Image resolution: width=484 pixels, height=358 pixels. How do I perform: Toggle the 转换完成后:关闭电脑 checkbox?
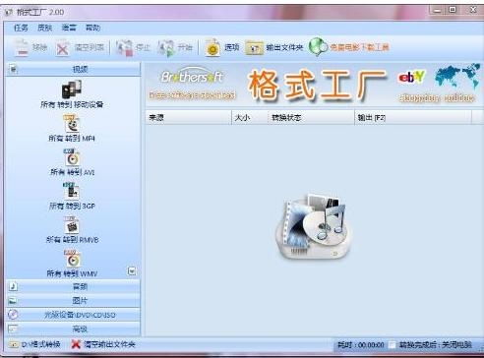click(x=393, y=344)
